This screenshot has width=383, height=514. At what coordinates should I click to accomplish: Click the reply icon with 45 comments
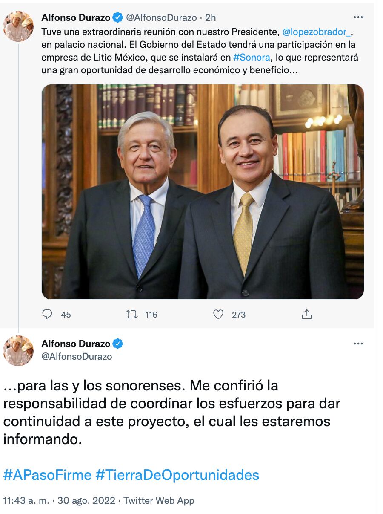47,315
